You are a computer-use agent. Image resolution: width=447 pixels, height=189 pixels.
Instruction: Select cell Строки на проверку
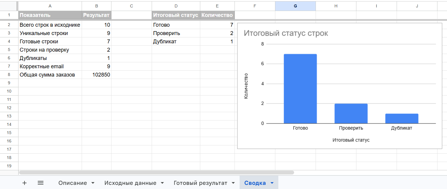50,50
